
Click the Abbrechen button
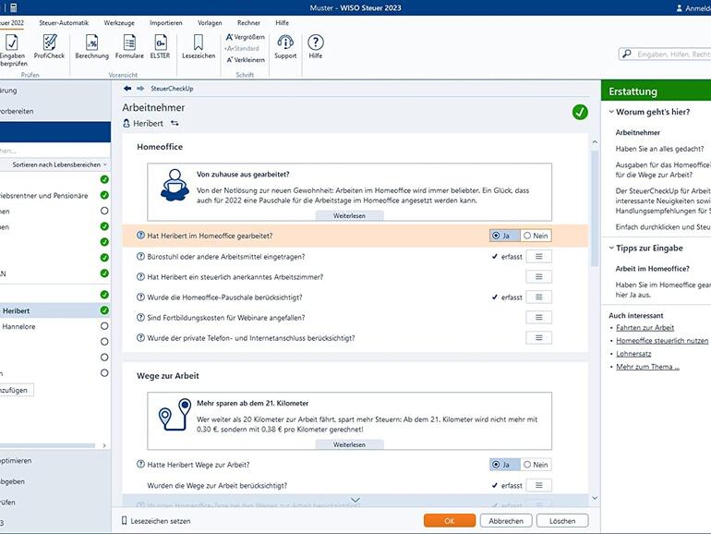pos(506,521)
